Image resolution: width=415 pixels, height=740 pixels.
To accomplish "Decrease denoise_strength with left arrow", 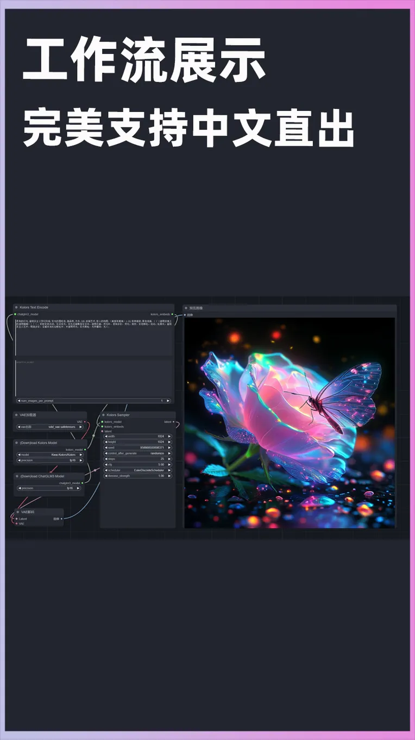I will pos(105,476).
